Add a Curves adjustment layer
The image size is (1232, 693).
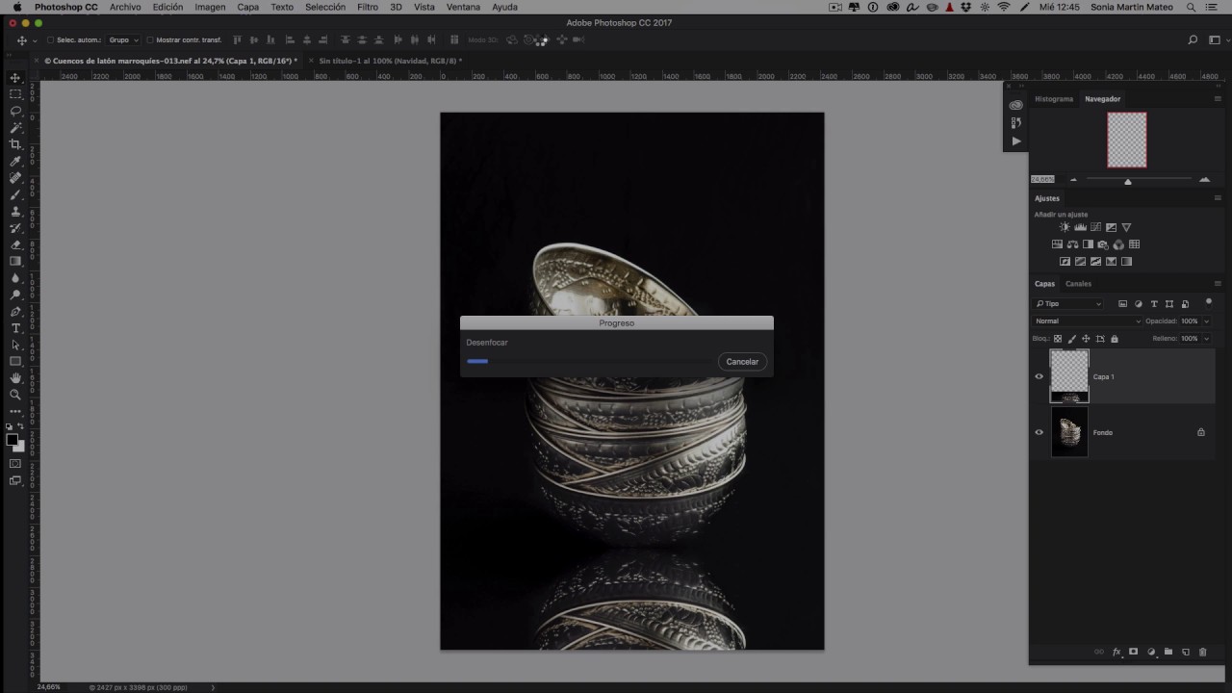click(x=1095, y=227)
